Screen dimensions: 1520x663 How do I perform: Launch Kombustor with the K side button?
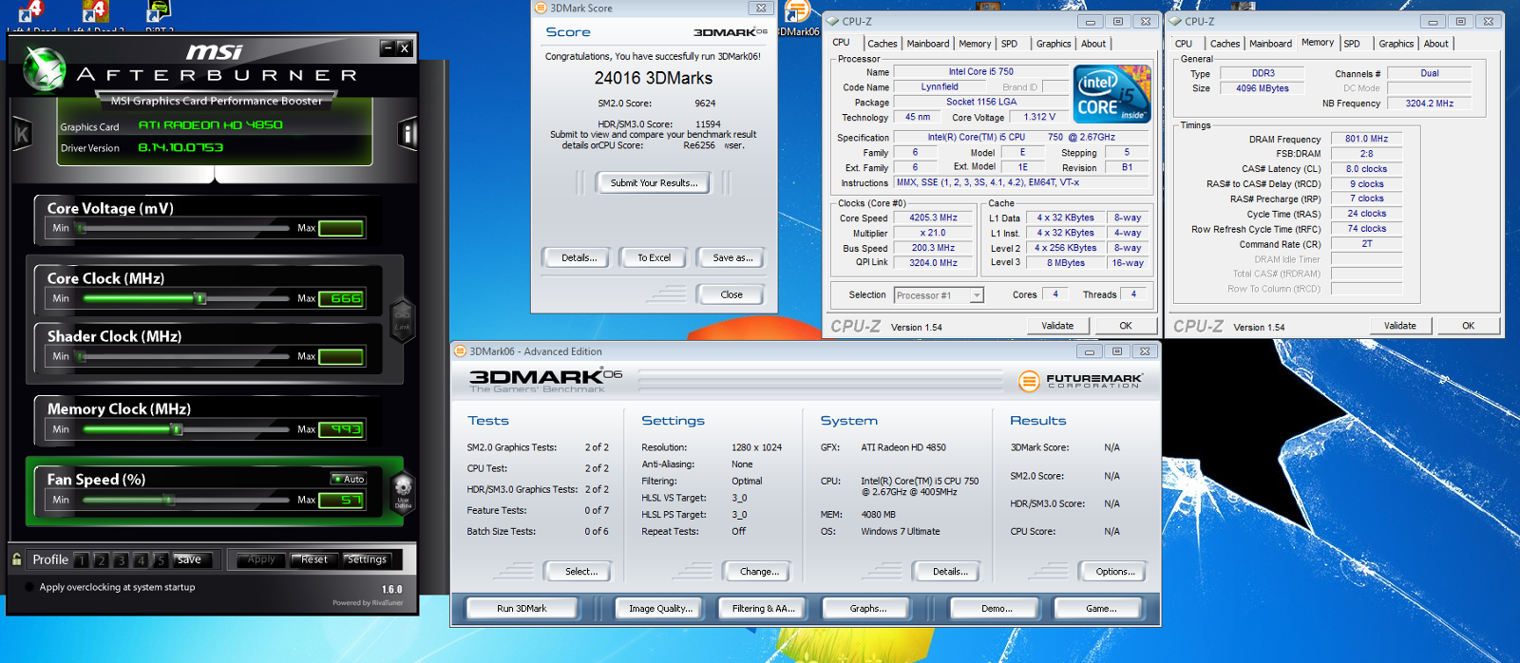(22, 135)
